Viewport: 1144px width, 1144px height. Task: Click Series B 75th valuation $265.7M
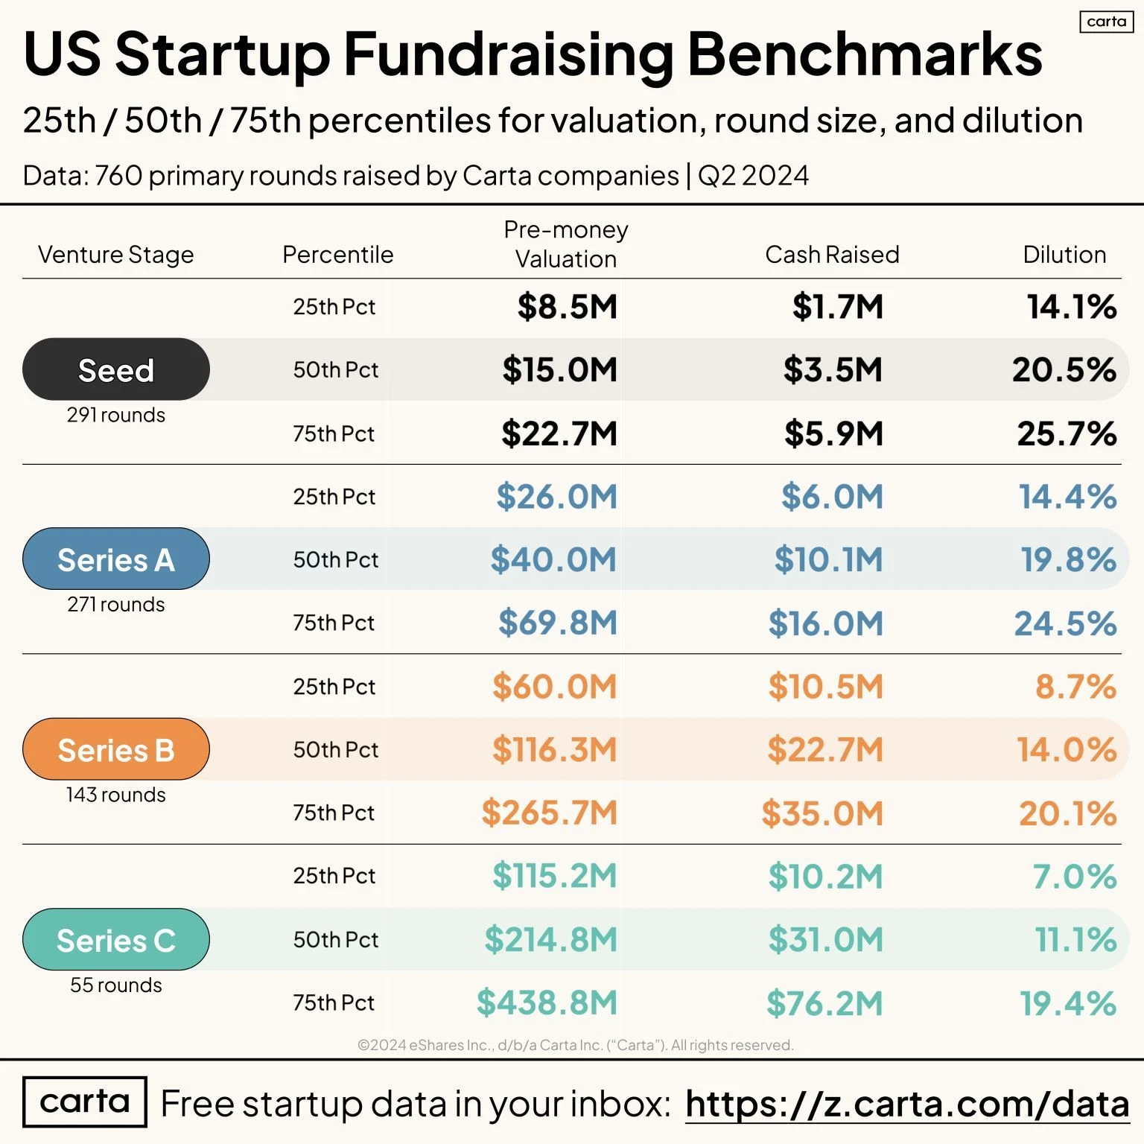coord(550,813)
